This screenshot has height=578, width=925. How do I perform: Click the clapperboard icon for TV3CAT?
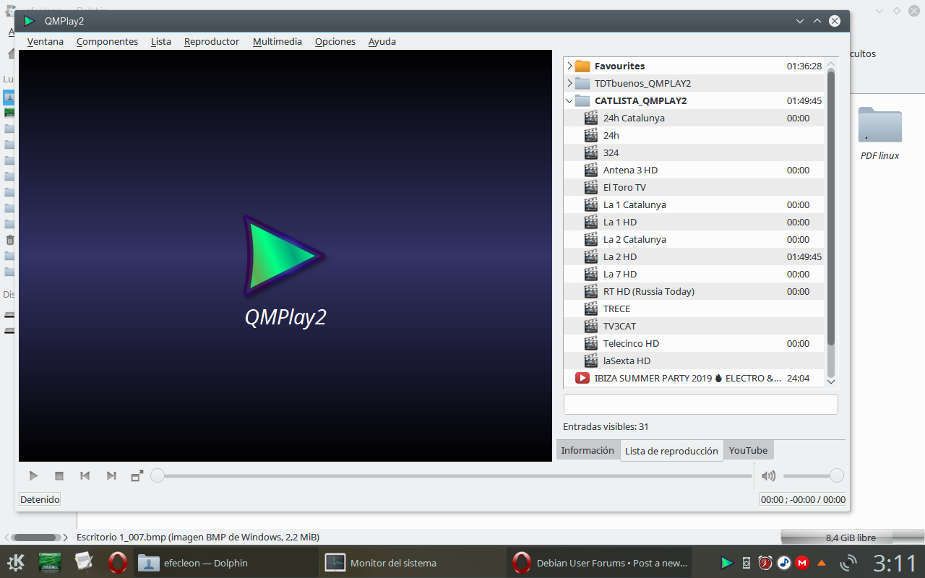click(x=591, y=326)
